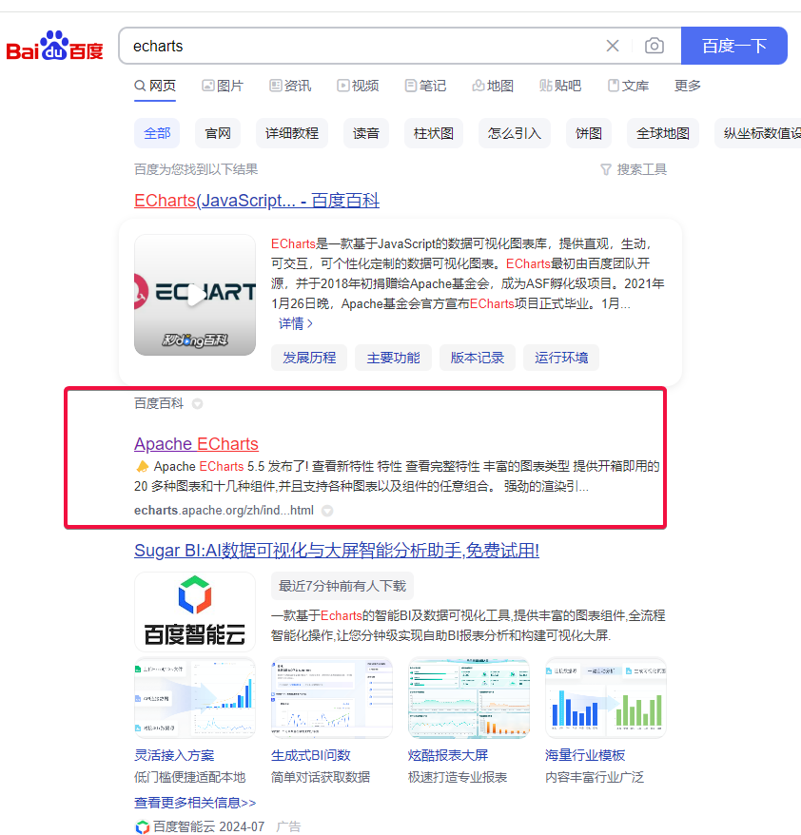Clear the search box with the X icon
Viewport: 801px width, 835px height.
pos(613,46)
